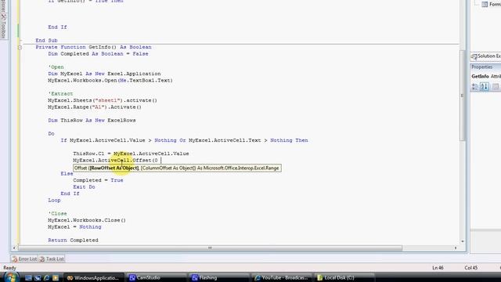Screen dimensions: 501x282
Task: Collapse the GetInfo function outline
Action: tap(20, 47)
